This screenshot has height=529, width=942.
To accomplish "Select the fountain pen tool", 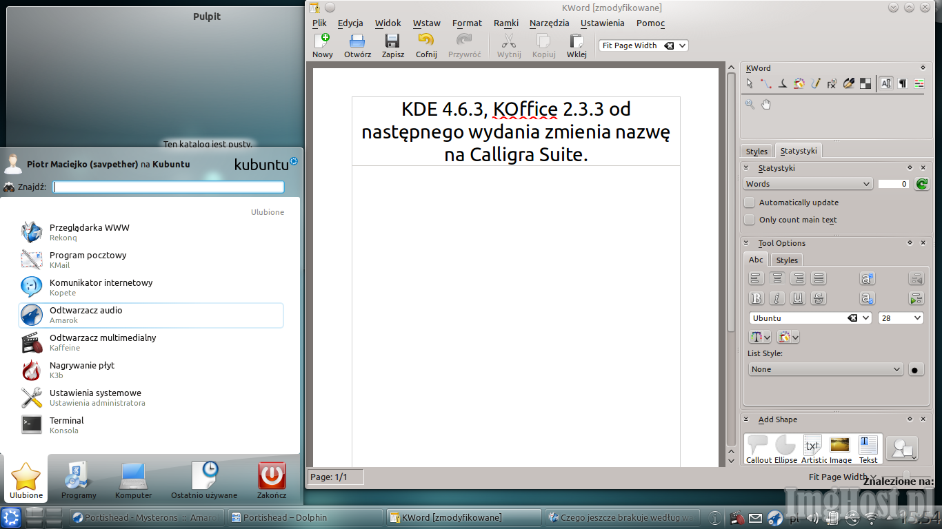I will 849,83.
